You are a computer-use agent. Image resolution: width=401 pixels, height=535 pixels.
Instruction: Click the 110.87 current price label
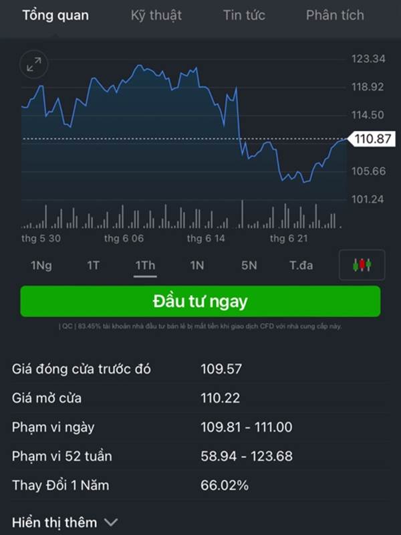tap(373, 139)
